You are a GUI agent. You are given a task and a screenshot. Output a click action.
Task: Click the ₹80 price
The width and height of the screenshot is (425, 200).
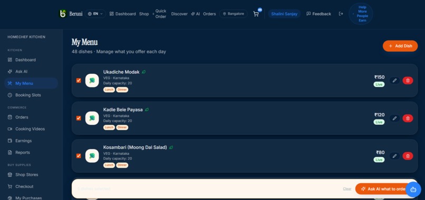pos(380,152)
